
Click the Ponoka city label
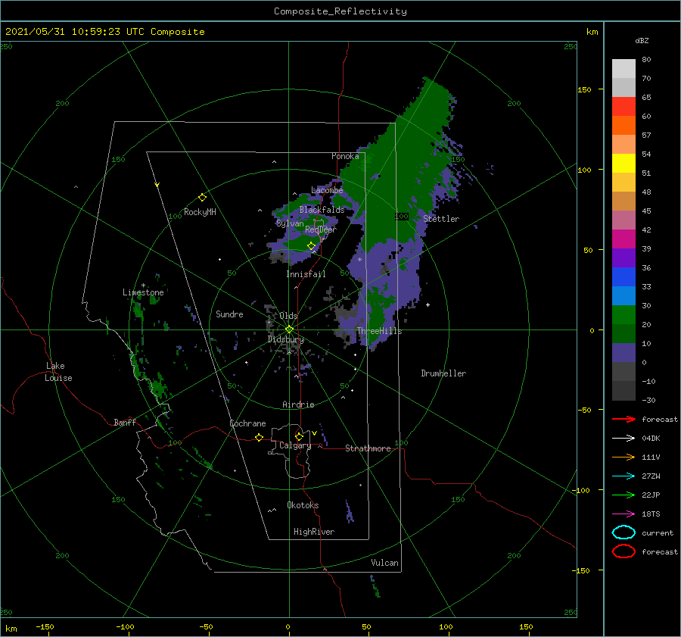[x=345, y=156]
